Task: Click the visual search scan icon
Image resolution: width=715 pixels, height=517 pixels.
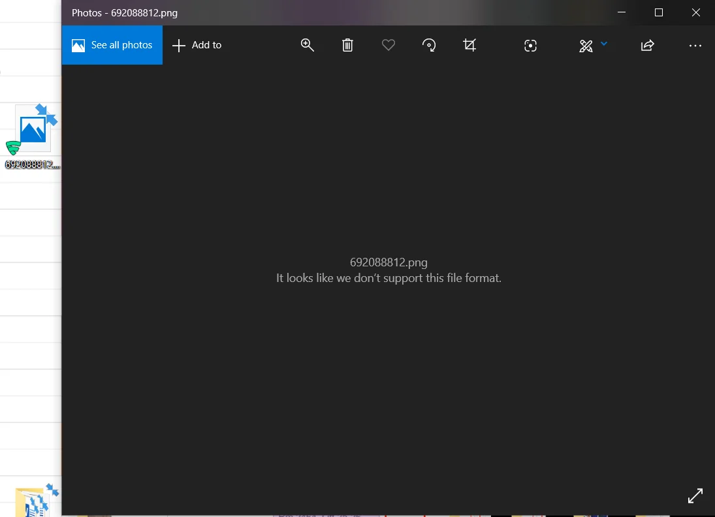Action: [530, 46]
